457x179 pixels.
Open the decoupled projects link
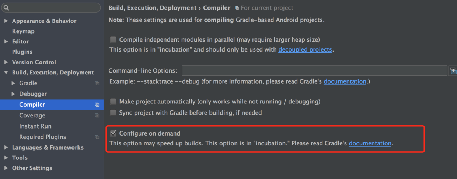tap(305, 49)
